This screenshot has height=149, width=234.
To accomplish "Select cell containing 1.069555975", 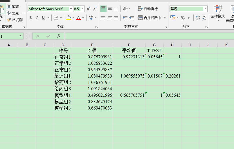I will [x=129, y=76].
